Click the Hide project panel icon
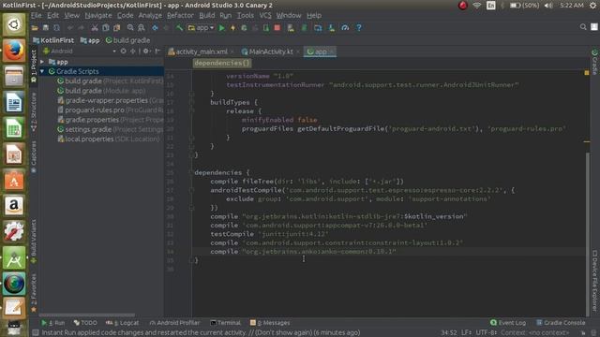Screen dimensions: 600x337 click(x=157, y=51)
